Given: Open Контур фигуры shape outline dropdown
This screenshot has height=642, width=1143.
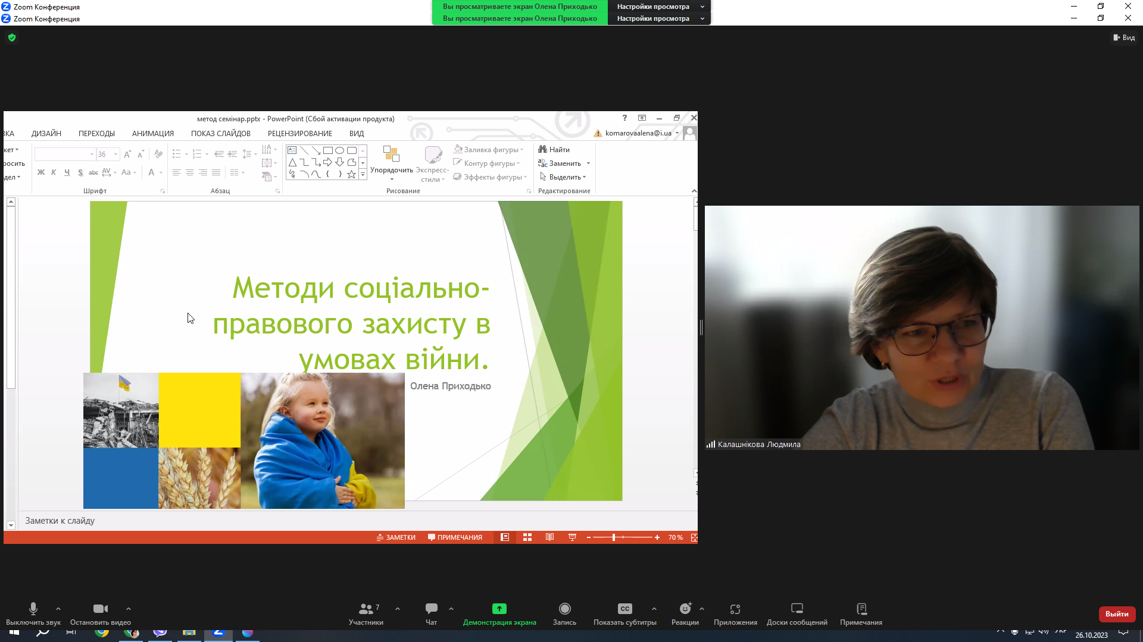Looking at the screenshot, I should point(486,163).
